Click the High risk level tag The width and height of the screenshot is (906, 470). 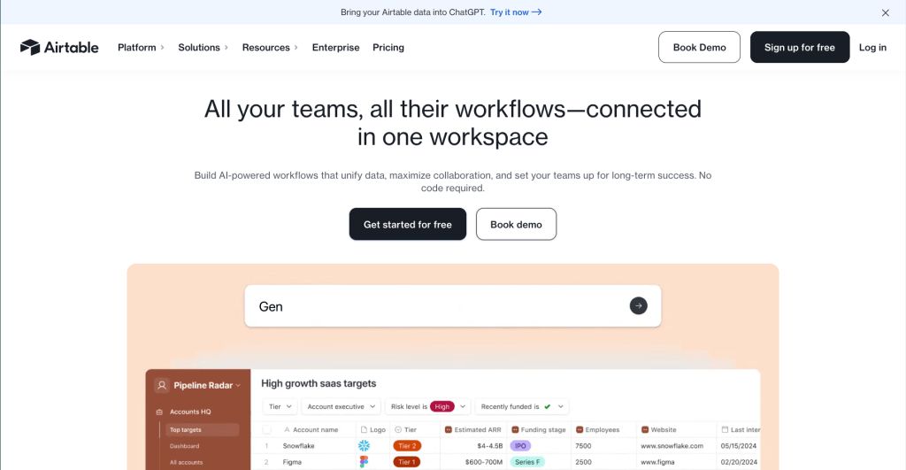point(442,406)
